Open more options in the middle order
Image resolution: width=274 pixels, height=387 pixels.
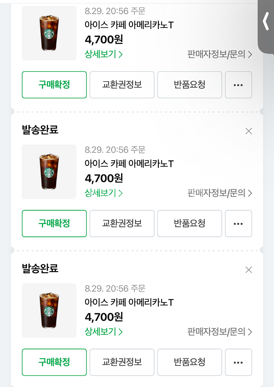(x=238, y=223)
